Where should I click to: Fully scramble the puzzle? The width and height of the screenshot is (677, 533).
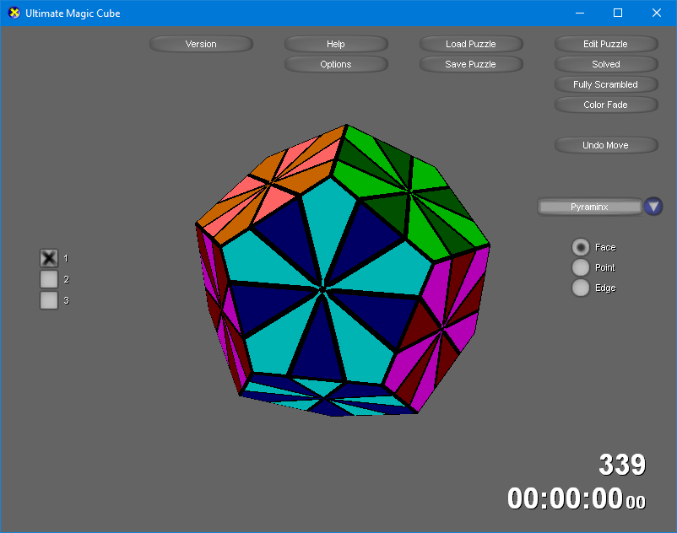point(605,83)
